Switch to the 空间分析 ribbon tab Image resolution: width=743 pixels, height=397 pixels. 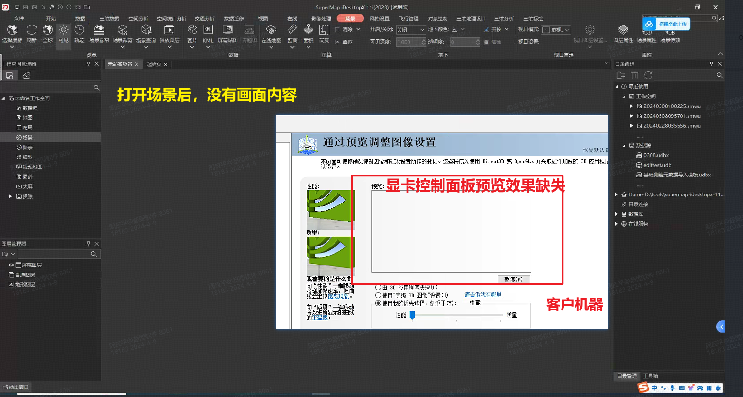[x=138, y=18]
